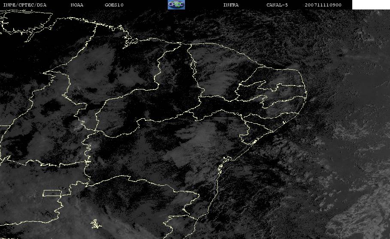Click the NOAA label in the header
The image size is (390, 239).
[x=77, y=5]
